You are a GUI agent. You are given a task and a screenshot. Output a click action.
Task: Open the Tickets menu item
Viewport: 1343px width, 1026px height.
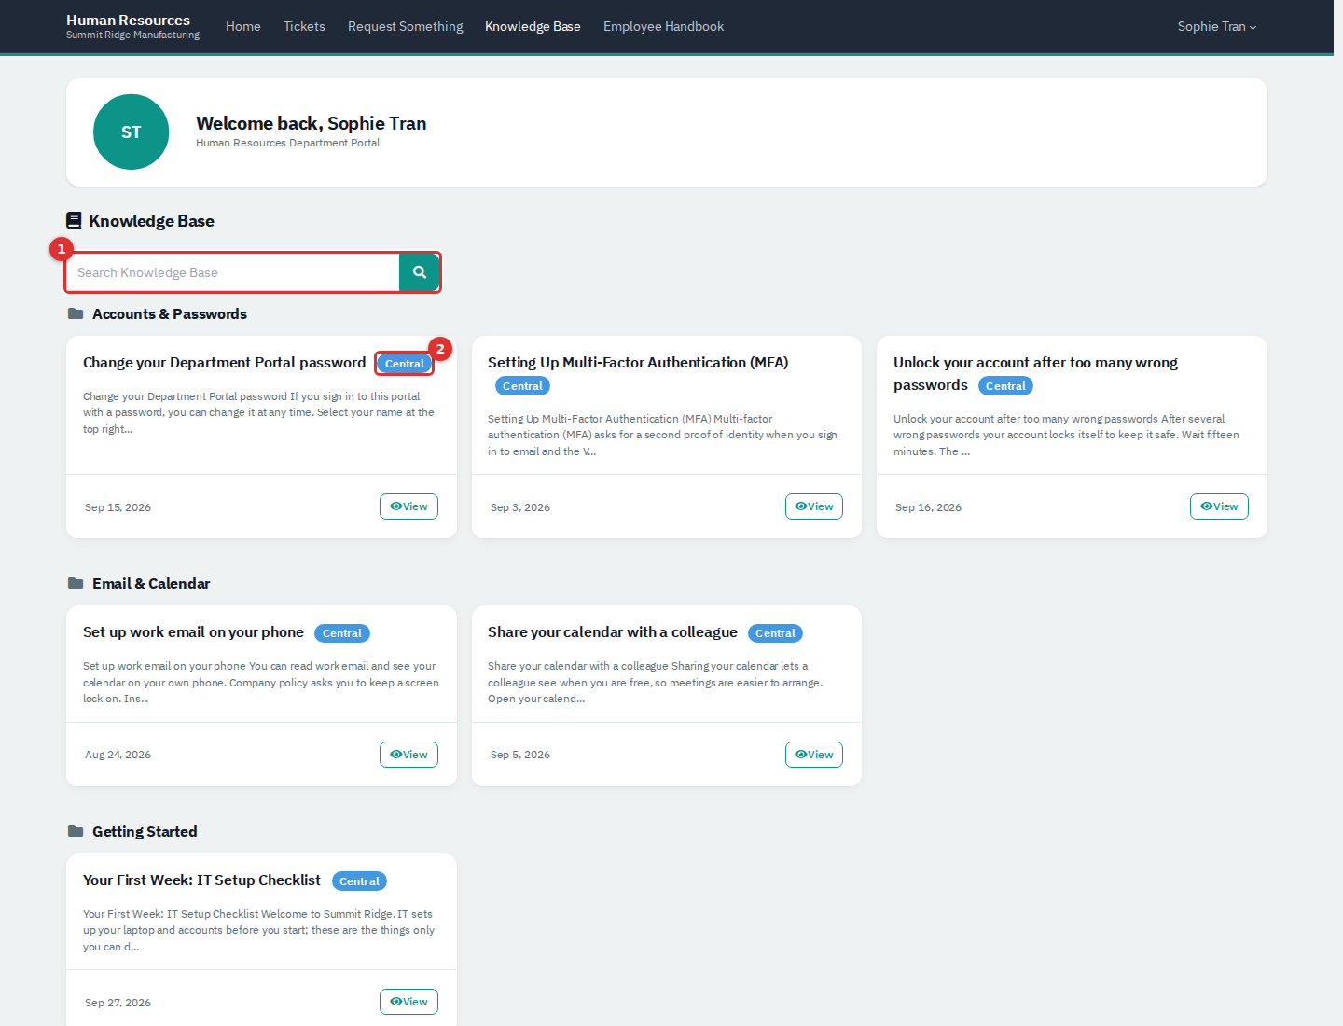[x=304, y=26]
